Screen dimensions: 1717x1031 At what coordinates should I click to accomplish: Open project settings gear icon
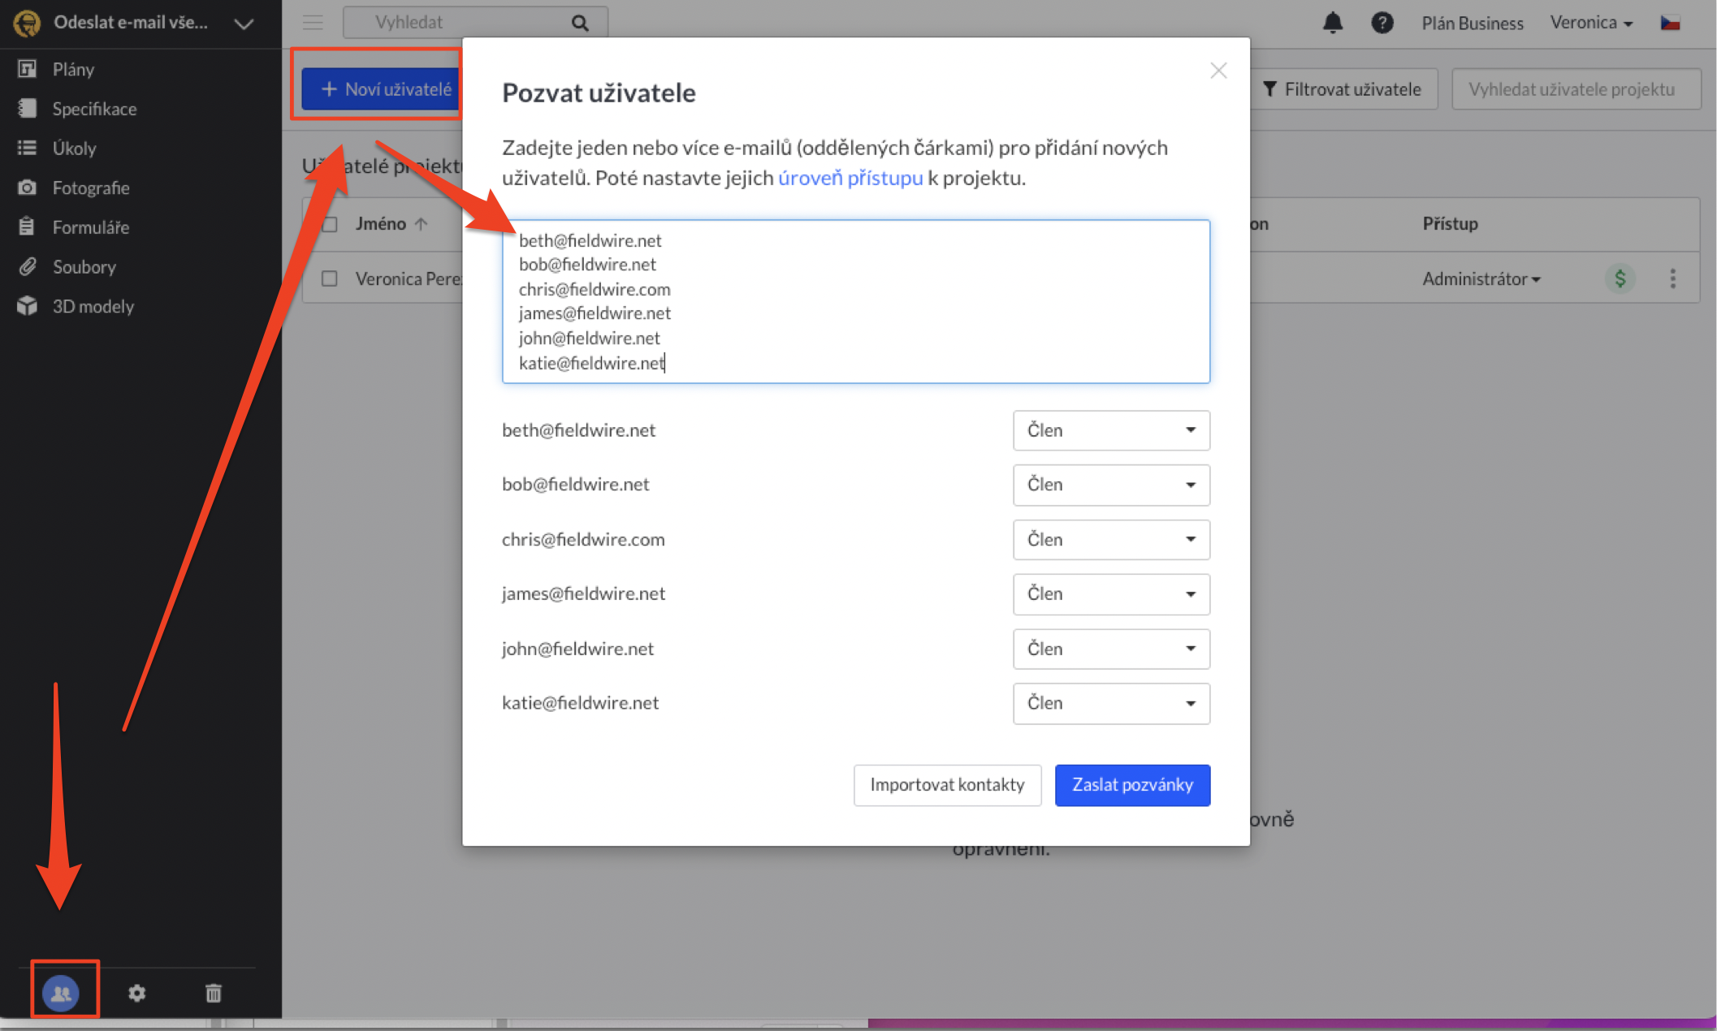tap(136, 992)
